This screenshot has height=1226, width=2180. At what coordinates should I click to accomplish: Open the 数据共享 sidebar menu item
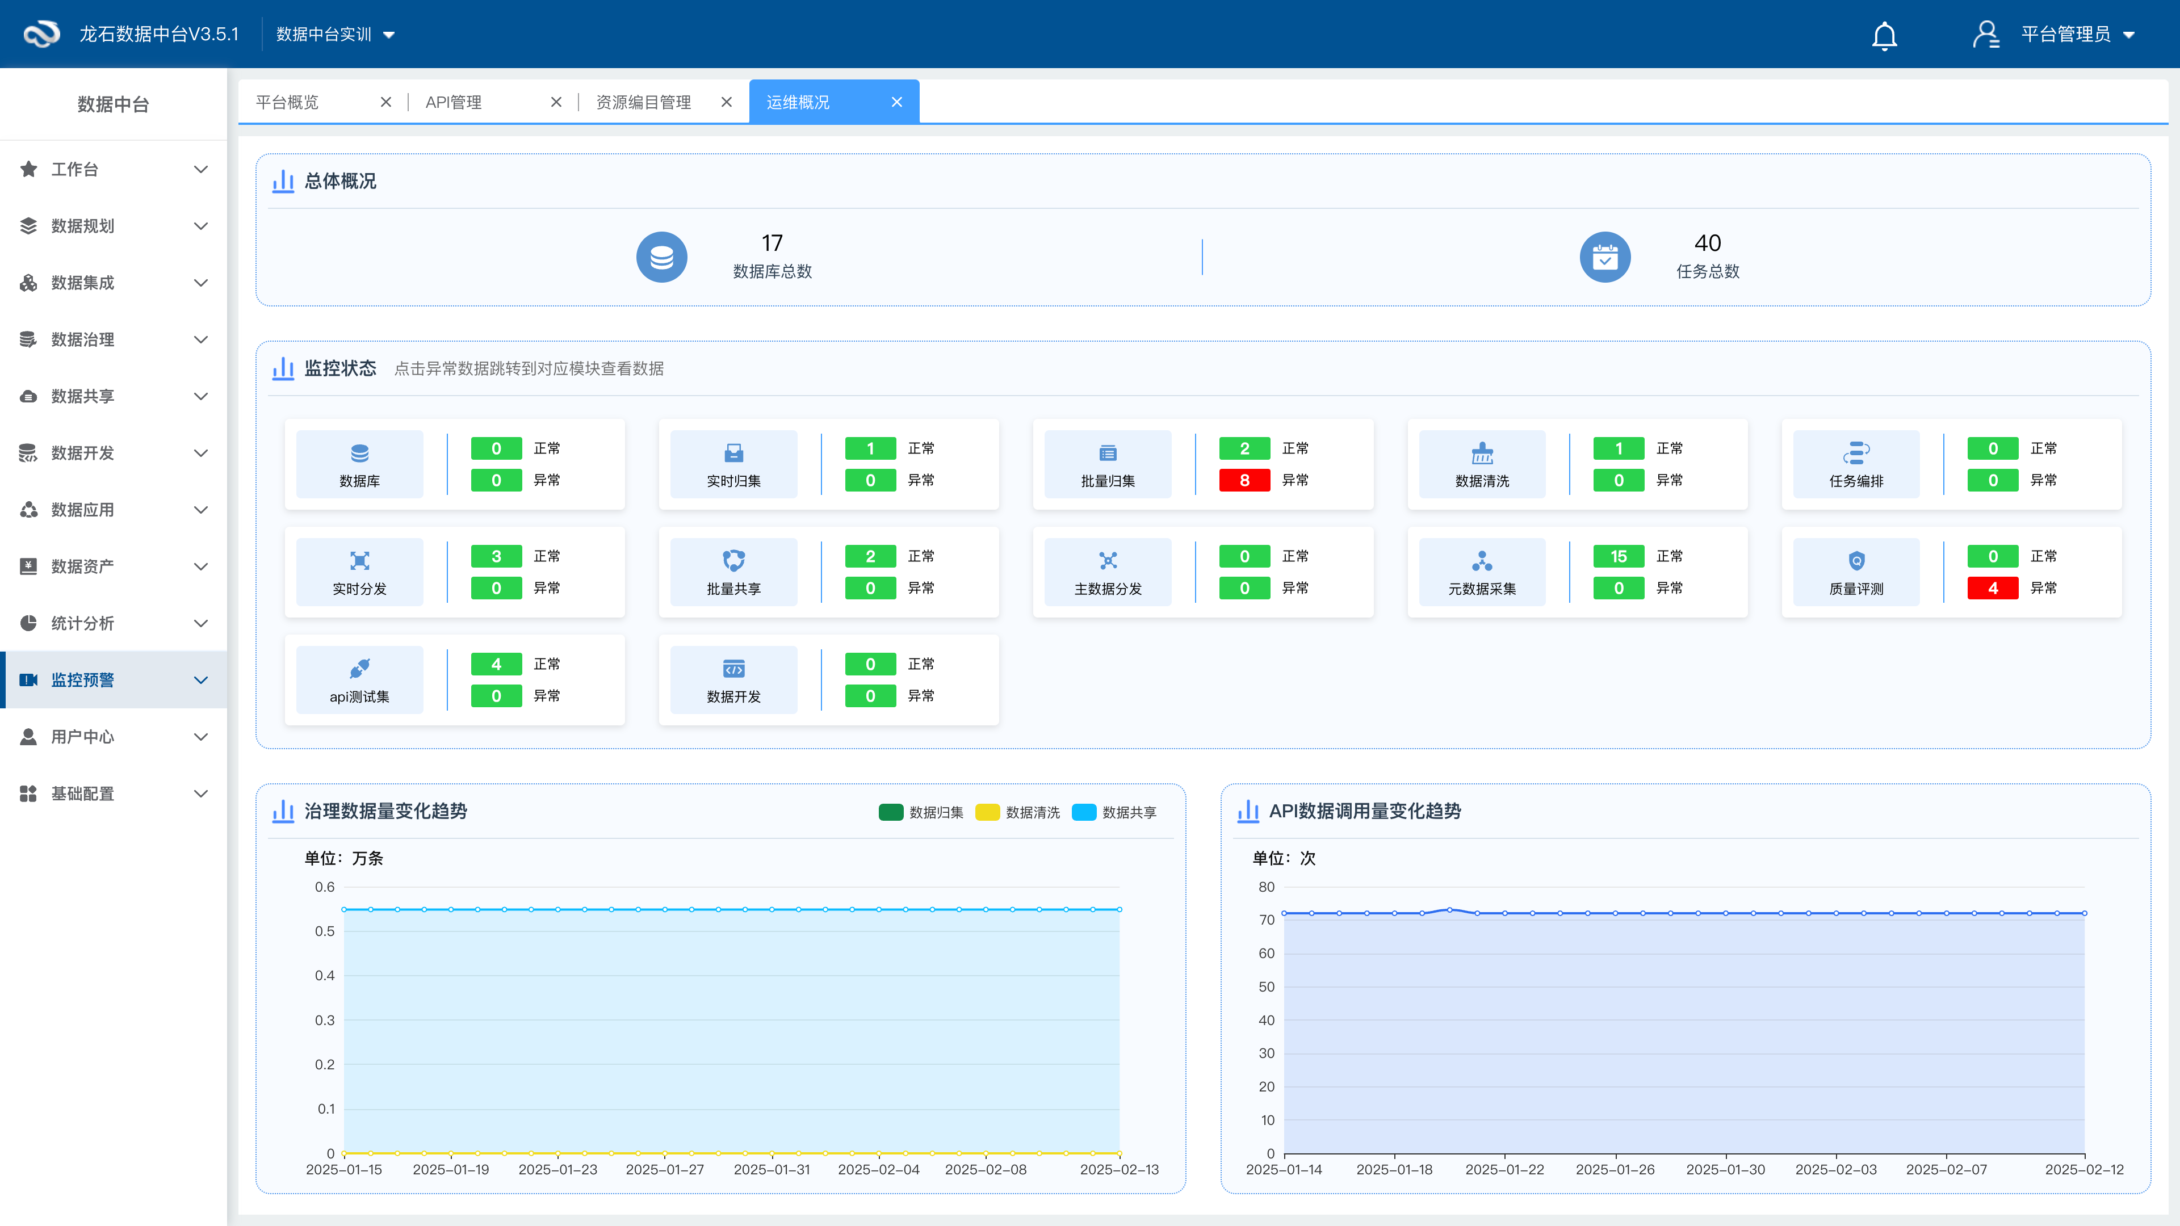point(114,396)
